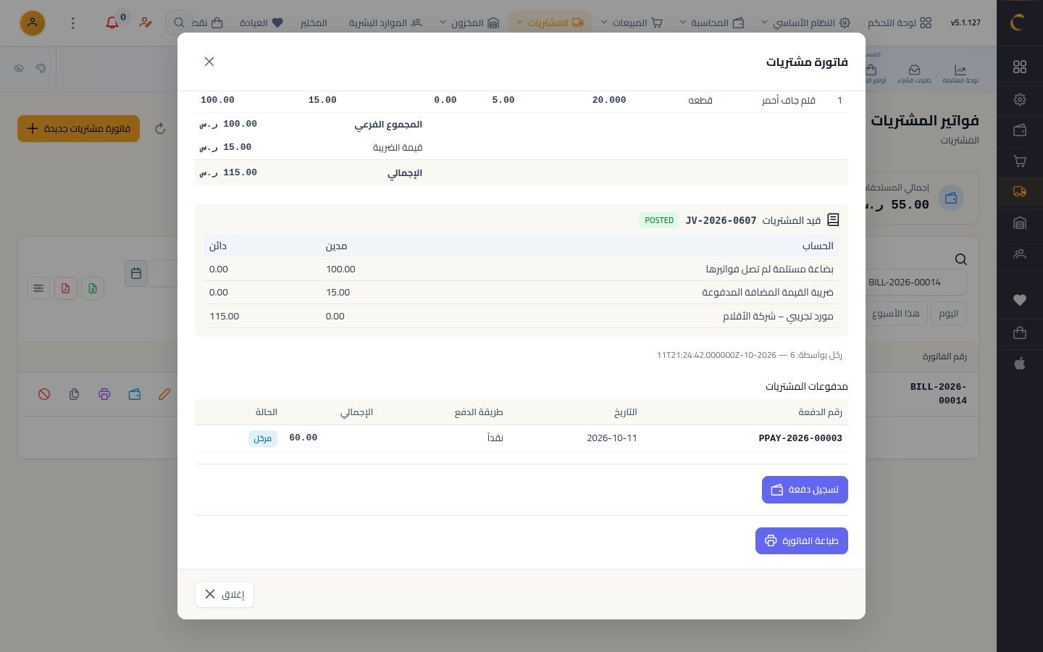Image resolution: width=1043 pixels, height=652 pixels.
Task: Click the فاتورة مشتريات جديدة button
Action: [x=78, y=129]
